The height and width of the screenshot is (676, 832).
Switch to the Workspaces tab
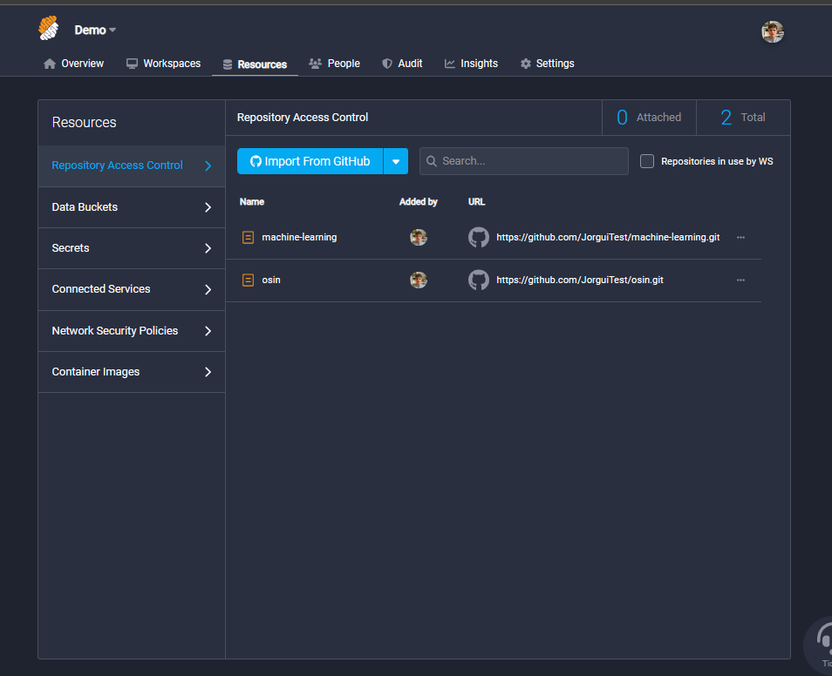pos(163,64)
